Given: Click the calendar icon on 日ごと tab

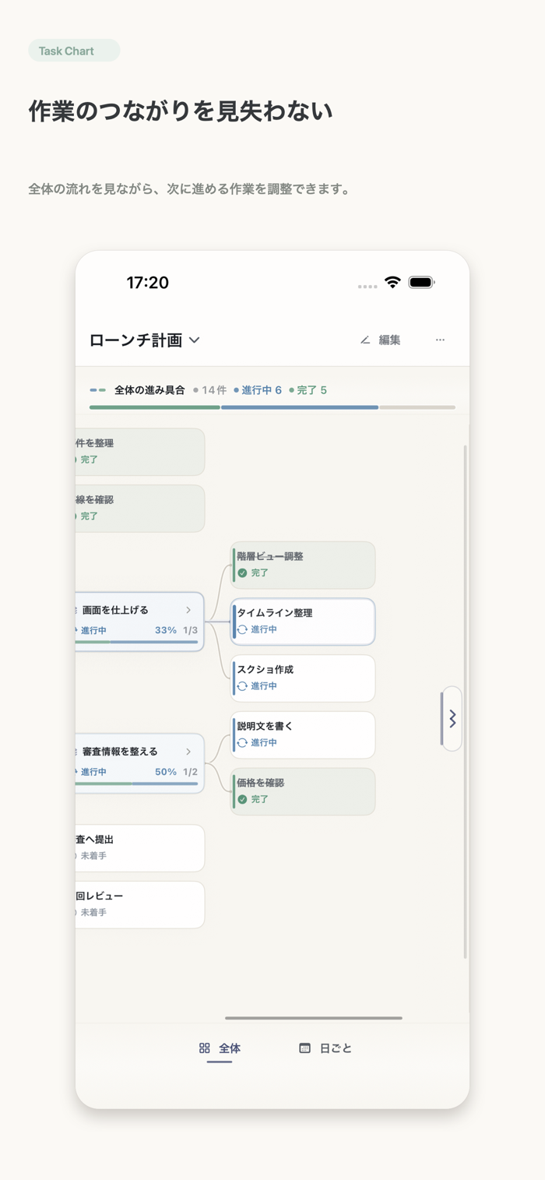Looking at the screenshot, I should [304, 1048].
